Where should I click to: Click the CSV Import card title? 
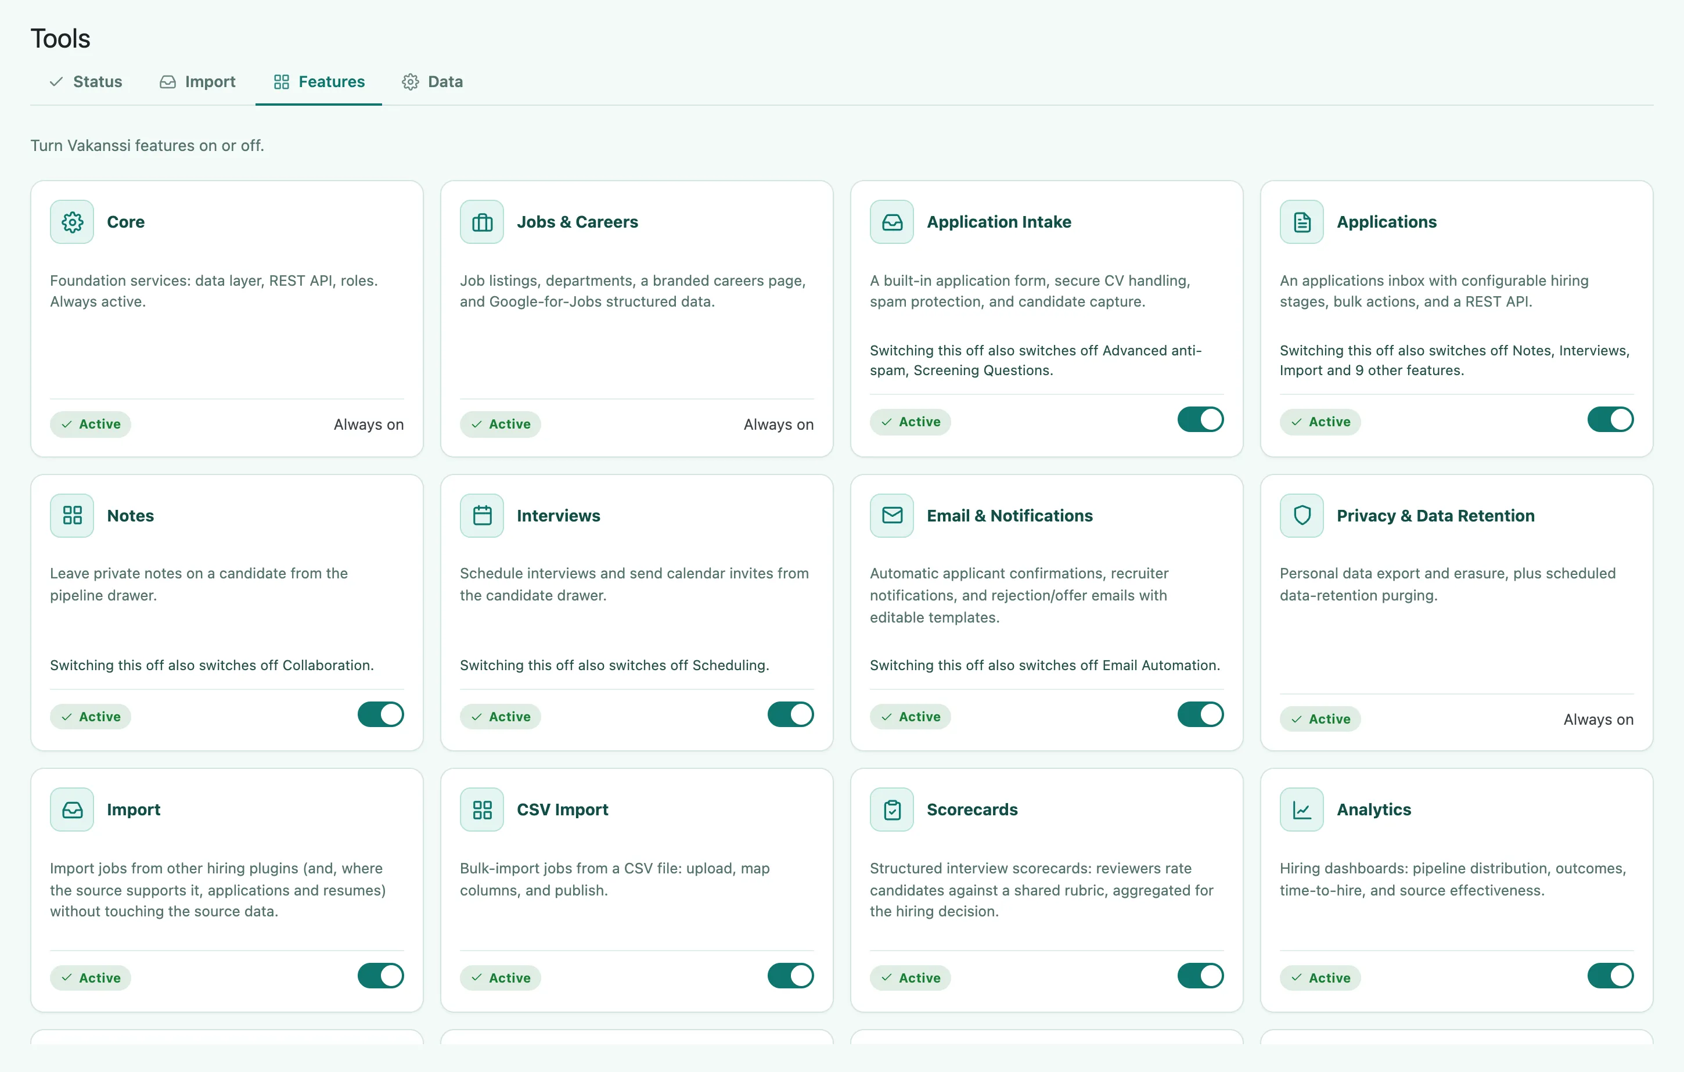(x=562, y=809)
